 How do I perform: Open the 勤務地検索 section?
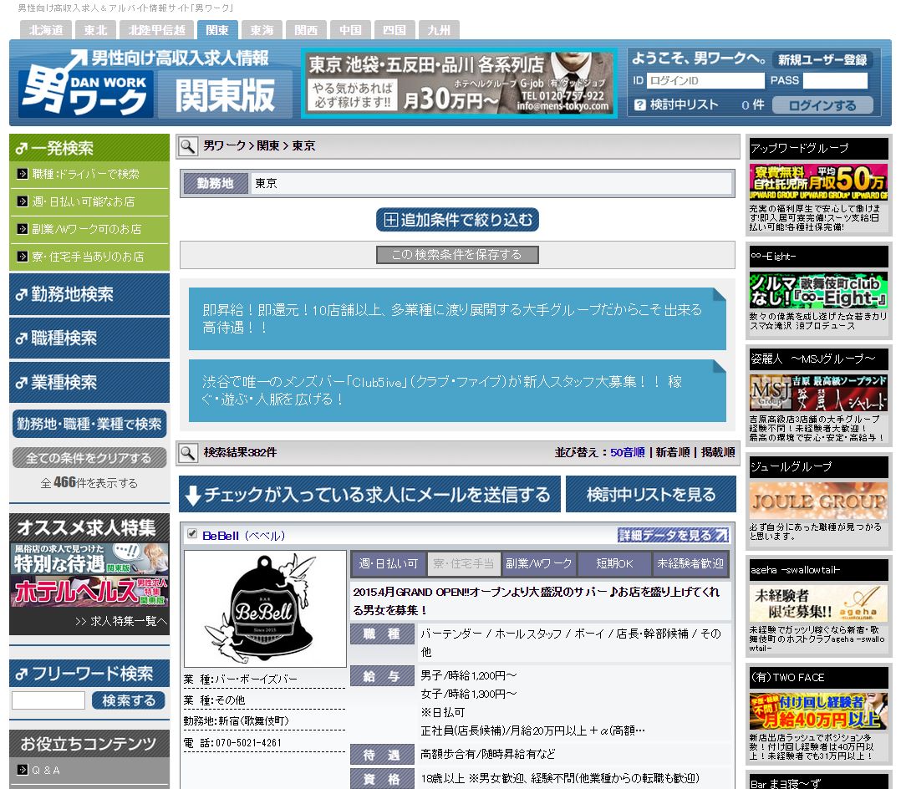point(89,294)
